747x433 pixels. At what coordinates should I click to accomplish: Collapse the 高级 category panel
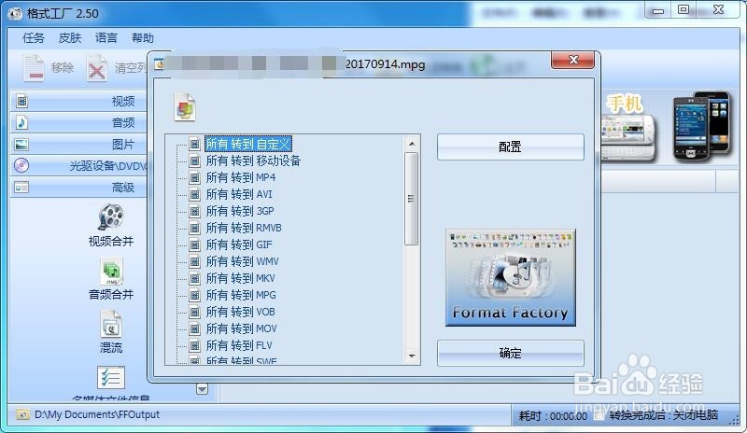click(x=79, y=188)
